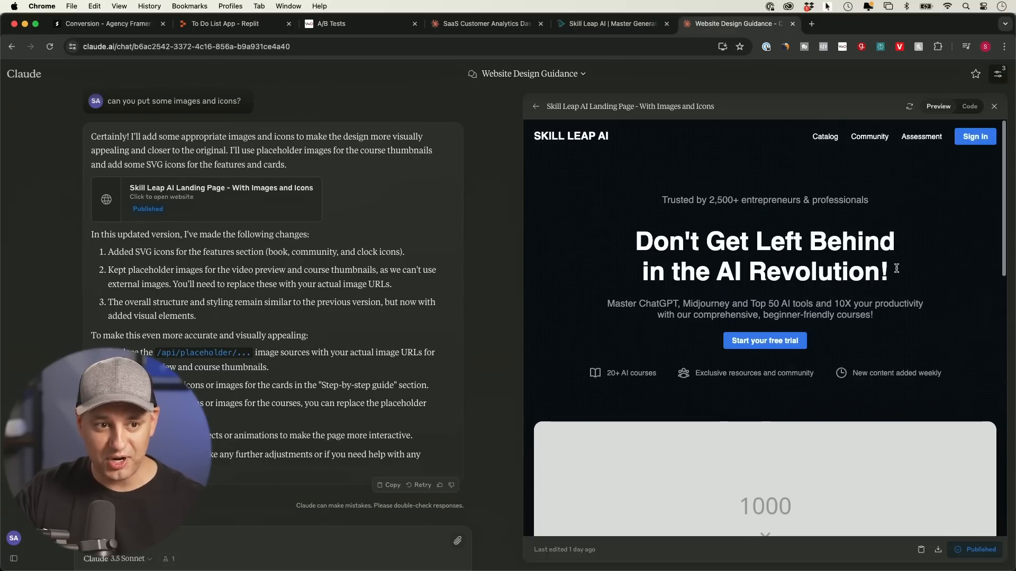Open the Chrome menu in the menu bar
The image size is (1016, 571).
coord(42,6)
